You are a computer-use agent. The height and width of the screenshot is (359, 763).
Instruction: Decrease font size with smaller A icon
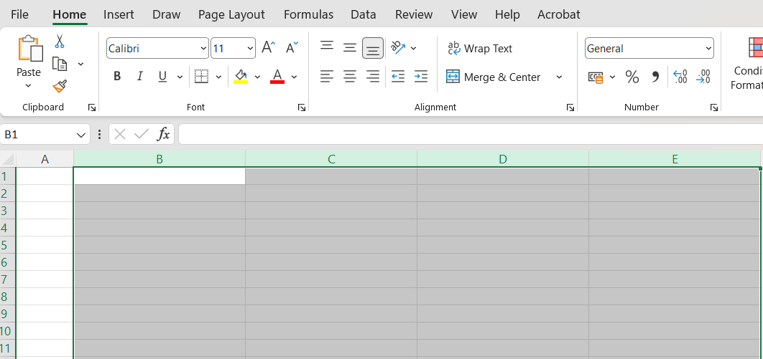(x=292, y=47)
